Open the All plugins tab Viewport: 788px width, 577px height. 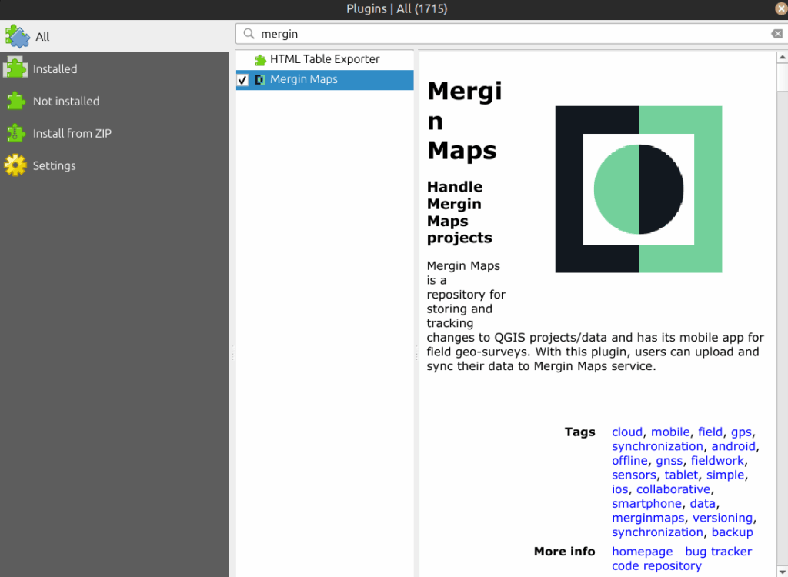coord(115,36)
